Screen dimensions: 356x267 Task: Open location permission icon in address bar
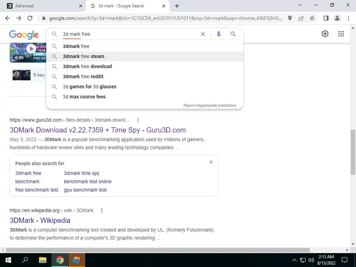click(290, 18)
